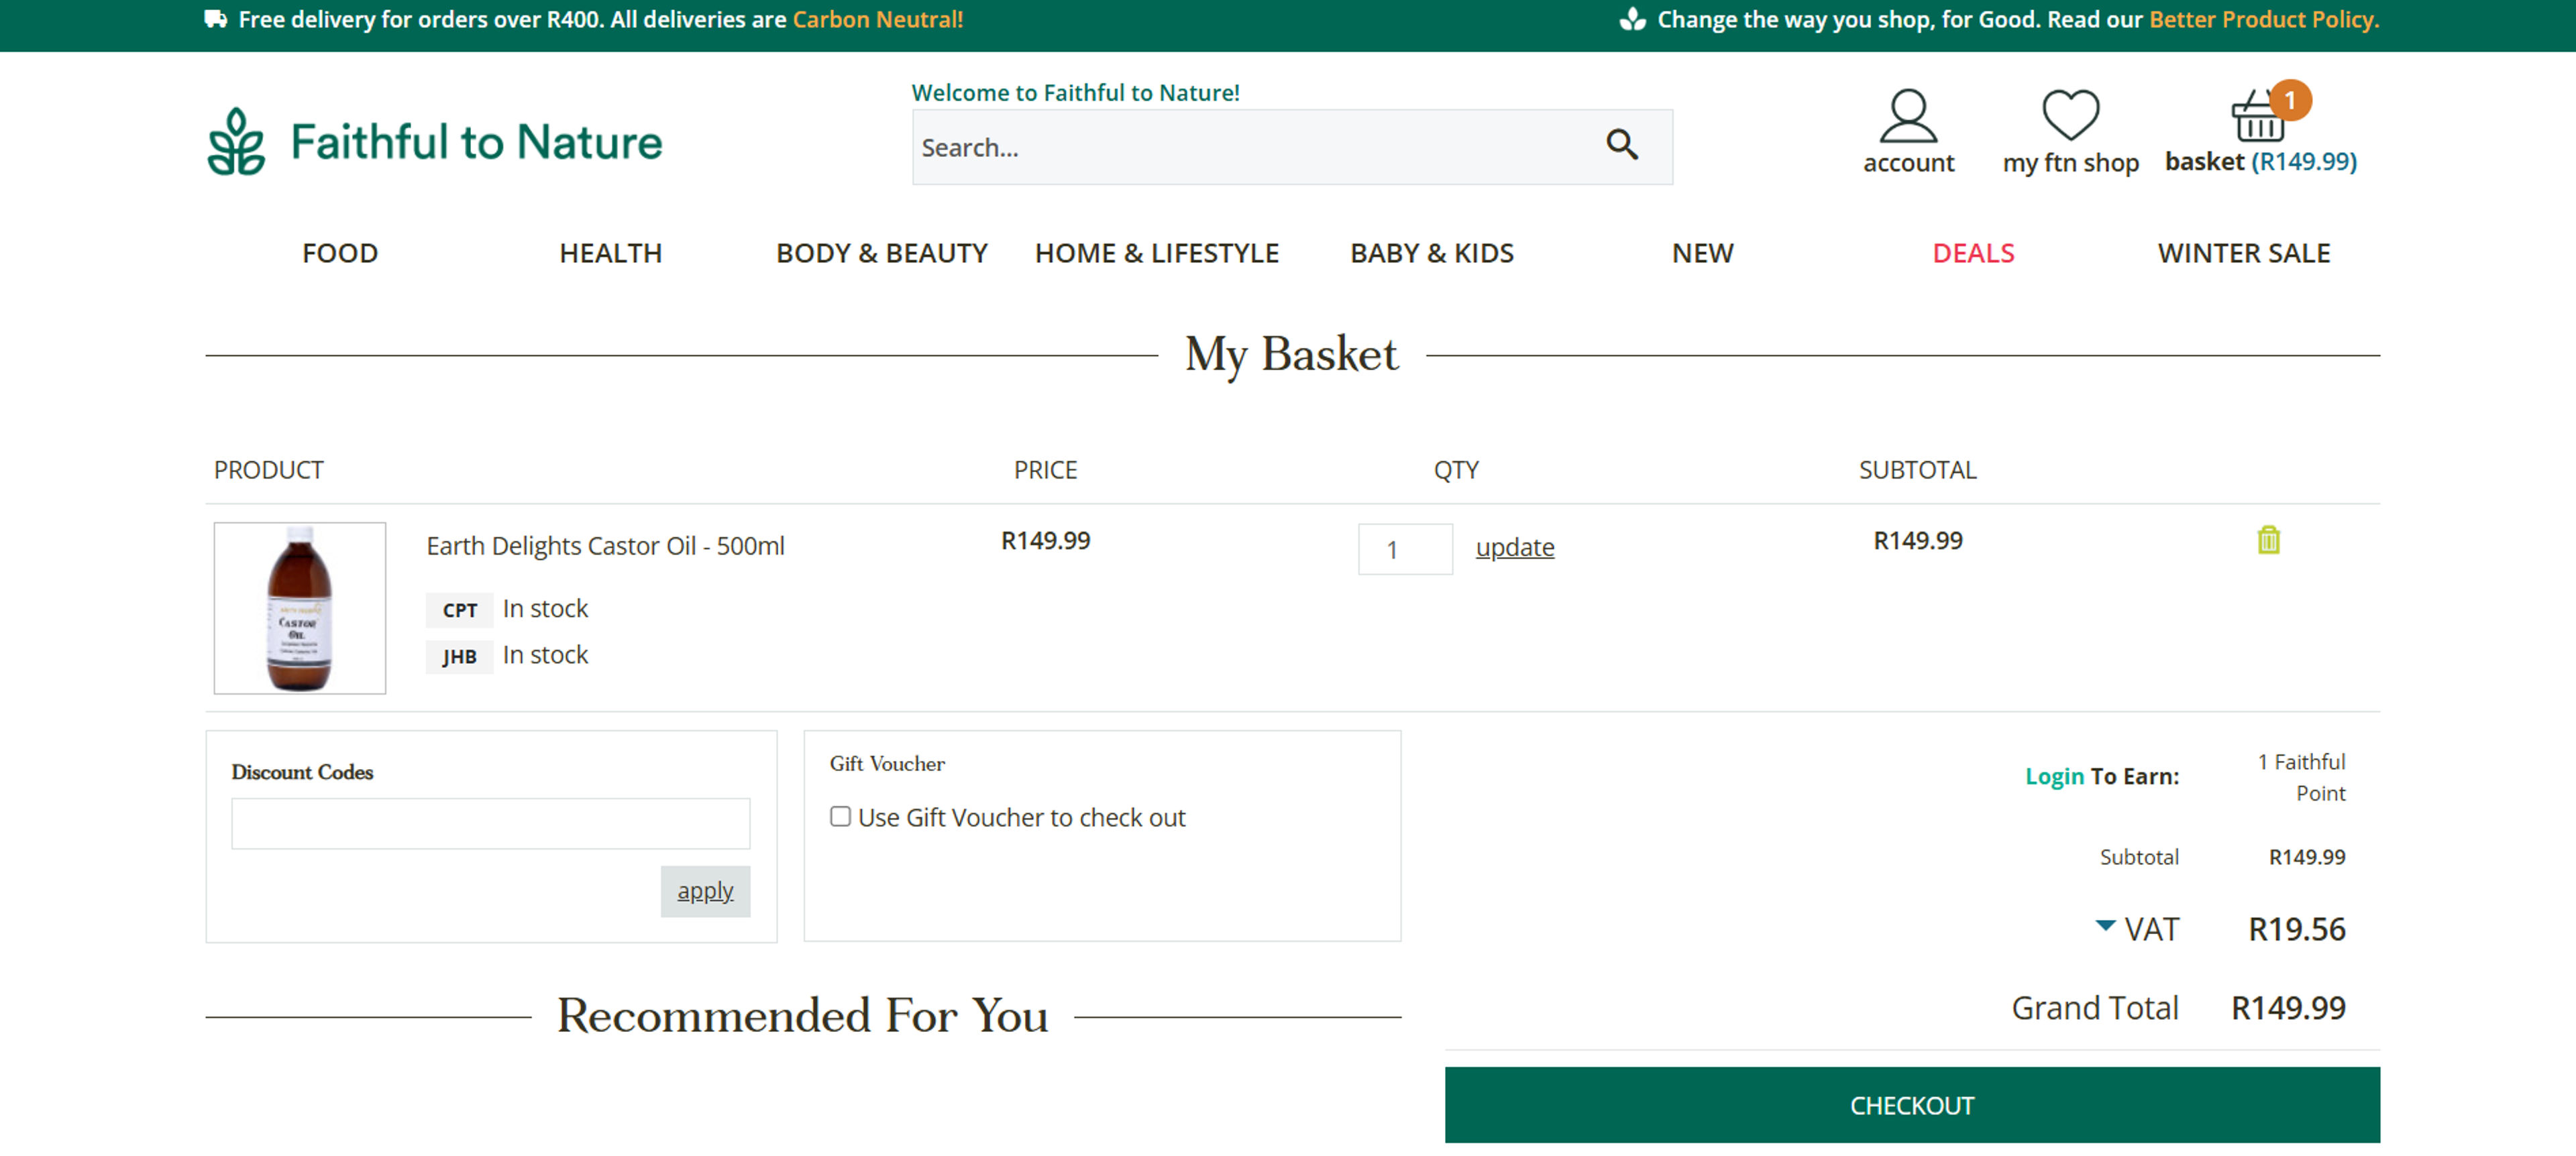
Task: Open Earth Delights Castor Oil product link
Action: coord(605,546)
